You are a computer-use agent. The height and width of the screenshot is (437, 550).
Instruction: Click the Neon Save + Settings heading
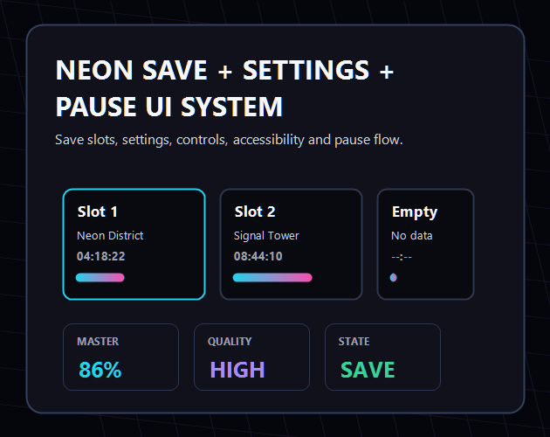tap(225, 88)
